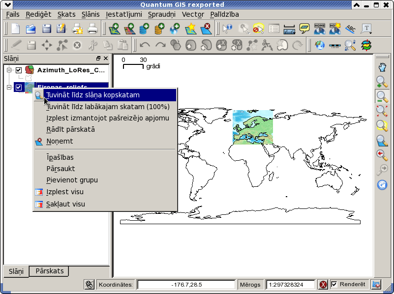
Task: Stop rendering with the red X icon
Action: click(323, 285)
